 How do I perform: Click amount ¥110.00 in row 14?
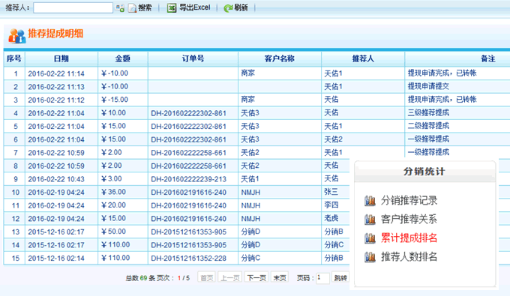[115, 245]
